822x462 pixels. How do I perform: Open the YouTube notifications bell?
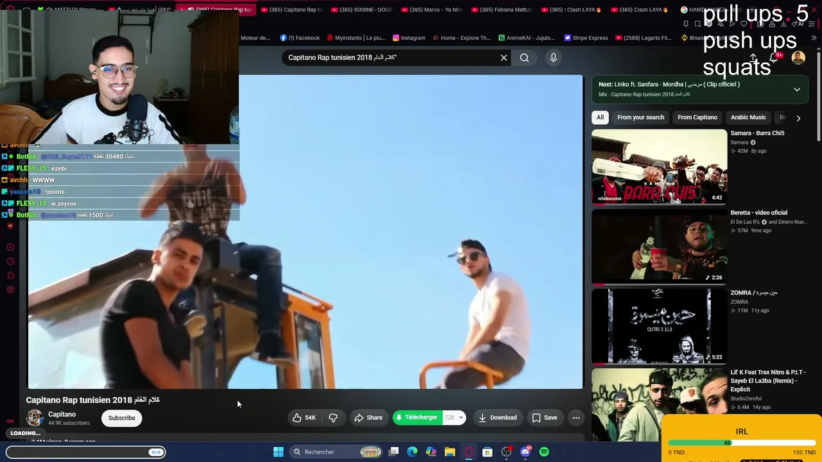(774, 58)
